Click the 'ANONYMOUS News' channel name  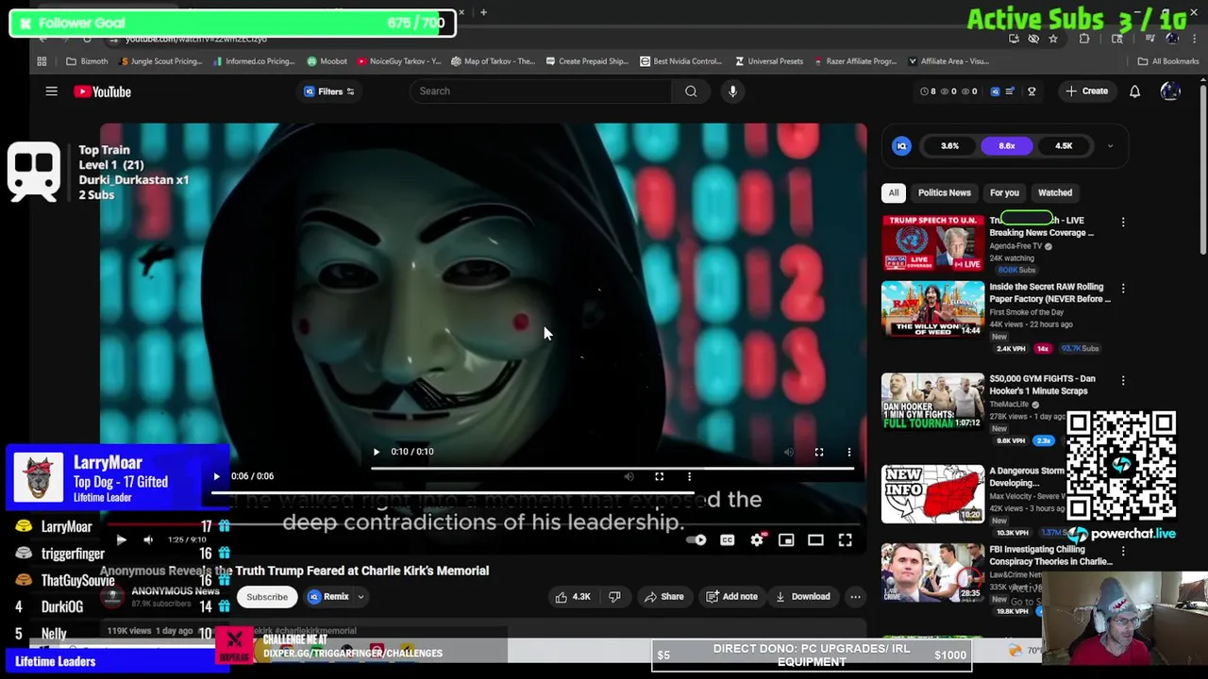click(x=176, y=591)
